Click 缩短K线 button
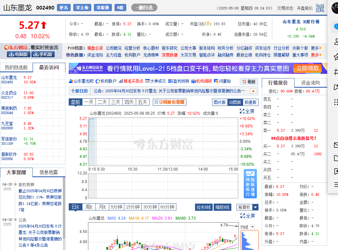 coord(222,207)
